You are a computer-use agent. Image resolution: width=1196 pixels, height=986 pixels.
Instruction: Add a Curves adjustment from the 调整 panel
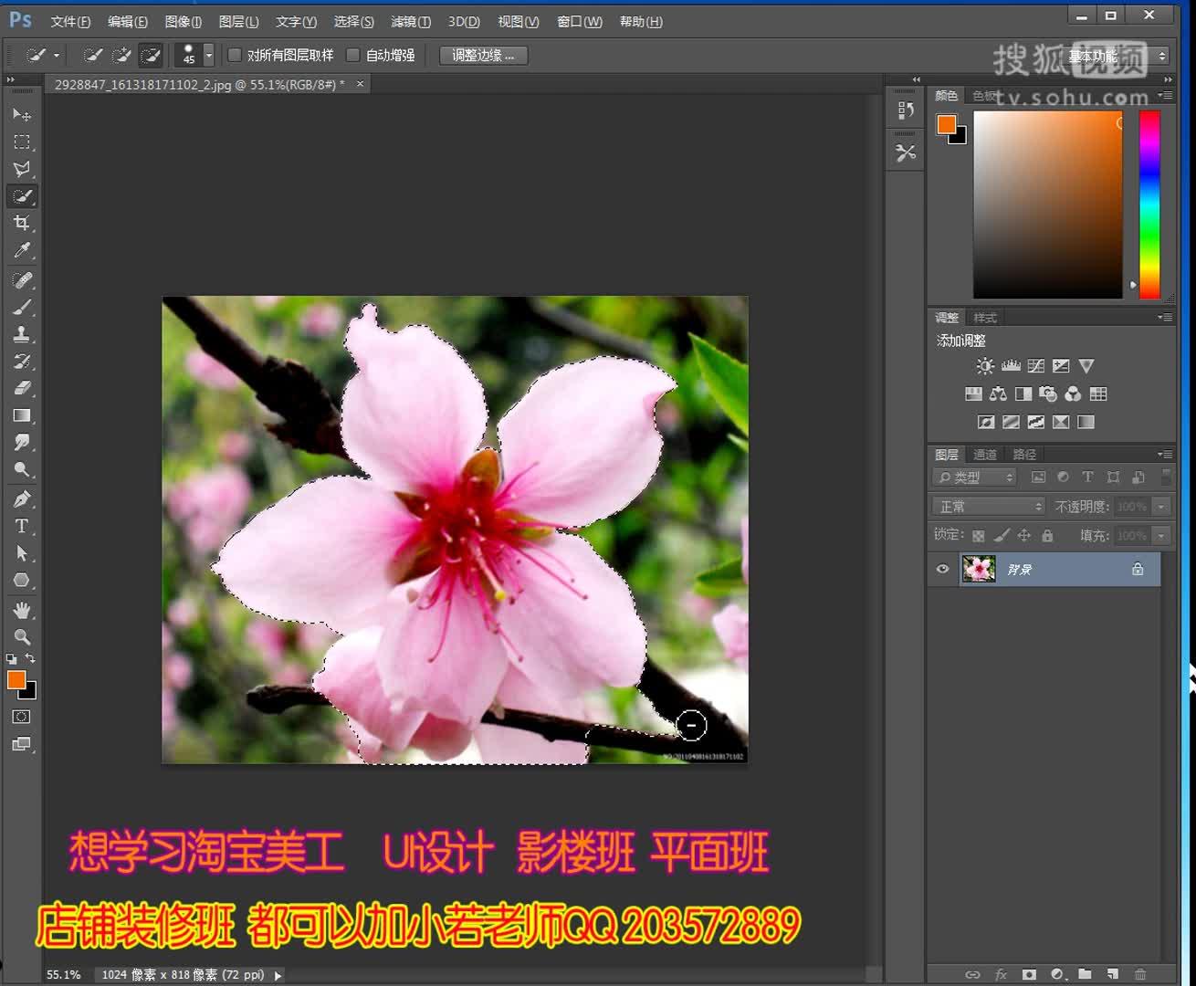point(1035,365)
